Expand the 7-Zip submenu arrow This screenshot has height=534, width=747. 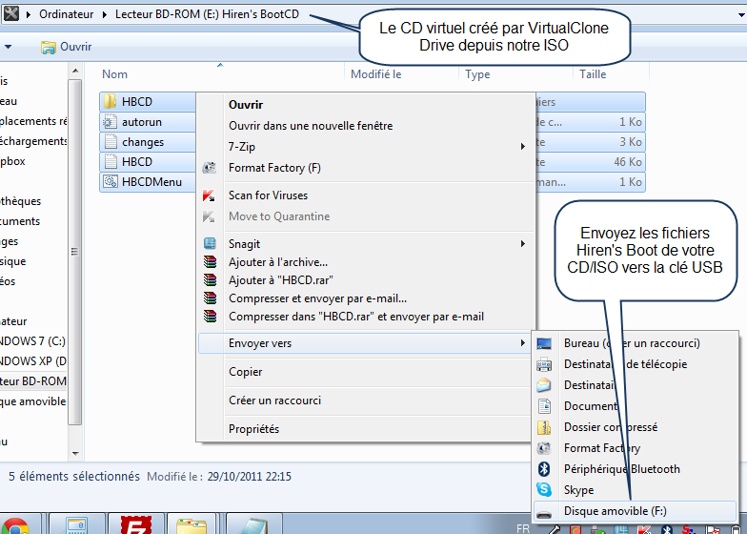pos(522,147)
